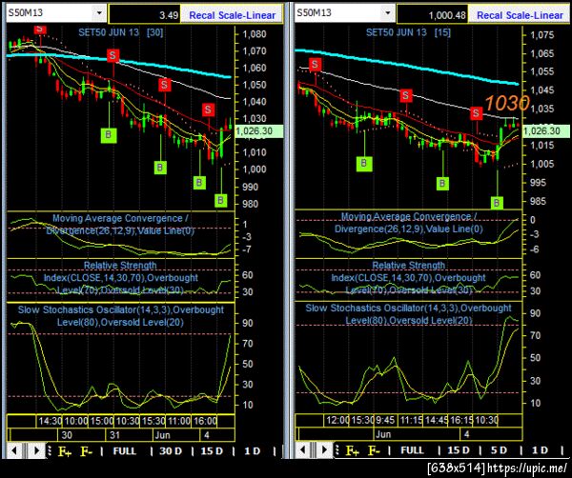Click the SET50 JUN 13 [30] chart title
The image size is (572, 478).
tap(121, 32)
